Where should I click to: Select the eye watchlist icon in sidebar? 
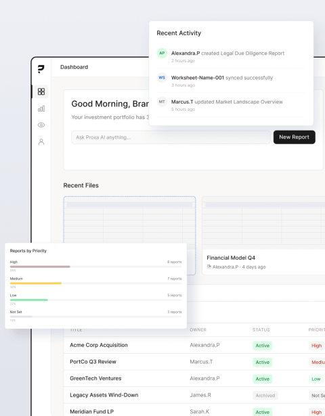(x=41, y=125)
